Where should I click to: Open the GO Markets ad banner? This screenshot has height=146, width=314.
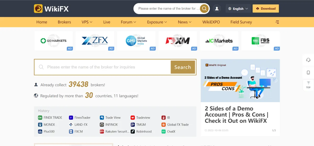(x=54, y=41)
